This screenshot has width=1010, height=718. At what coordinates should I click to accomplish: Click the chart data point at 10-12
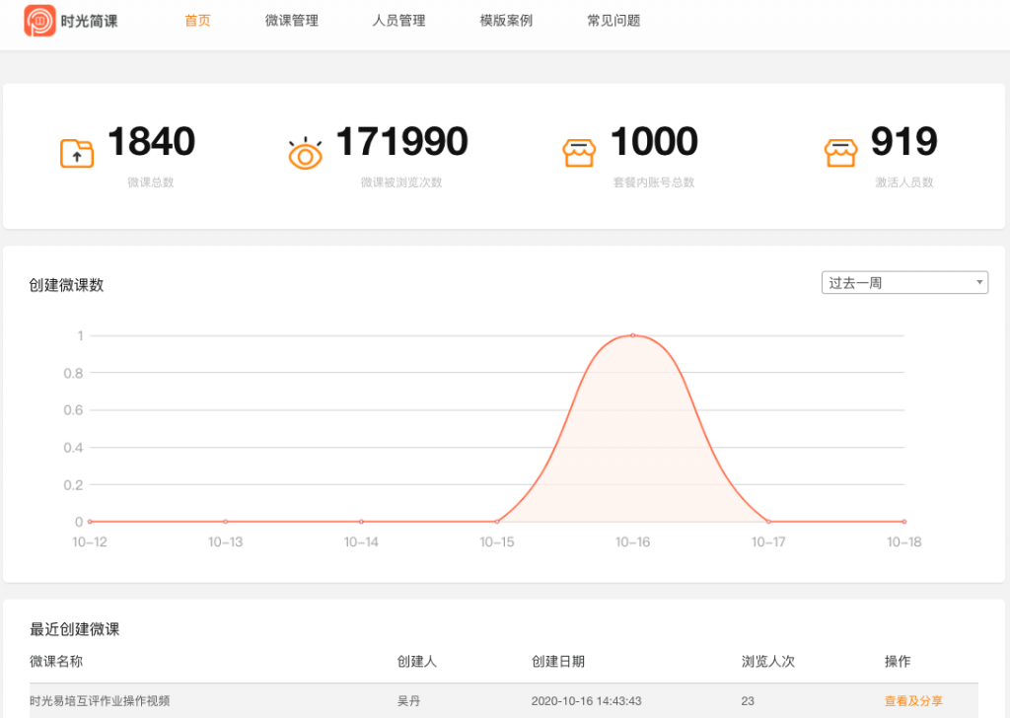pos(90,521)
